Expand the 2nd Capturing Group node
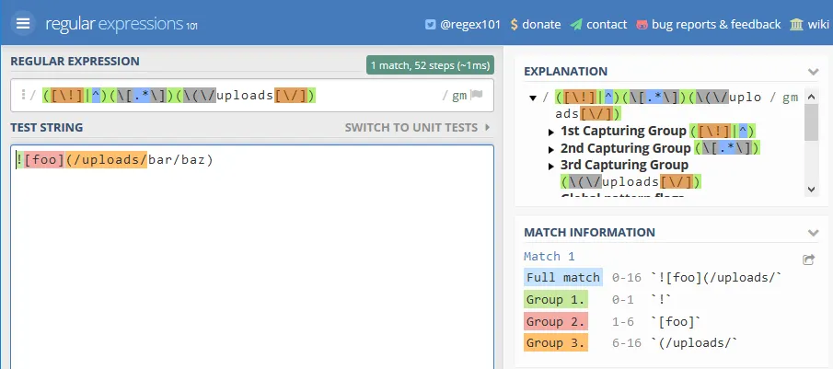Screen dimensions: 833x369 [x=551, y=148]
